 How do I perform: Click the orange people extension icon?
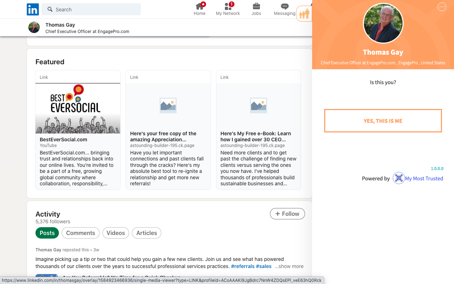(x=304, y=14)
